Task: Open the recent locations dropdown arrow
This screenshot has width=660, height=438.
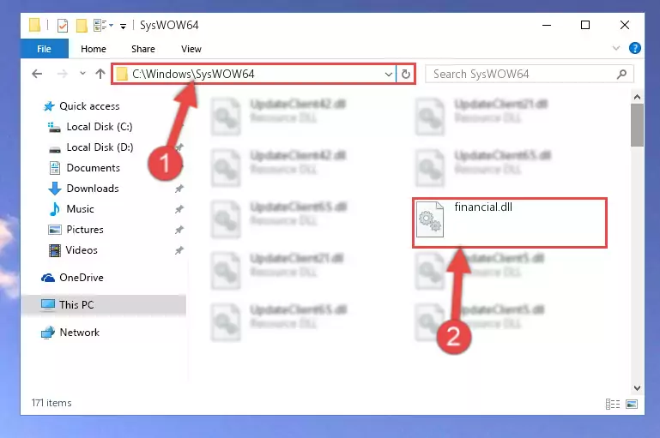Action: [x=82, y=74]
